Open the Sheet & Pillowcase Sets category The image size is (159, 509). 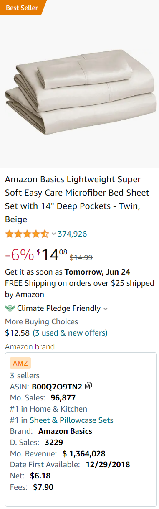[71, 420]
